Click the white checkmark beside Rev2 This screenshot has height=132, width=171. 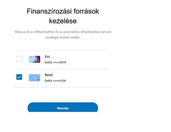[19, 77]
